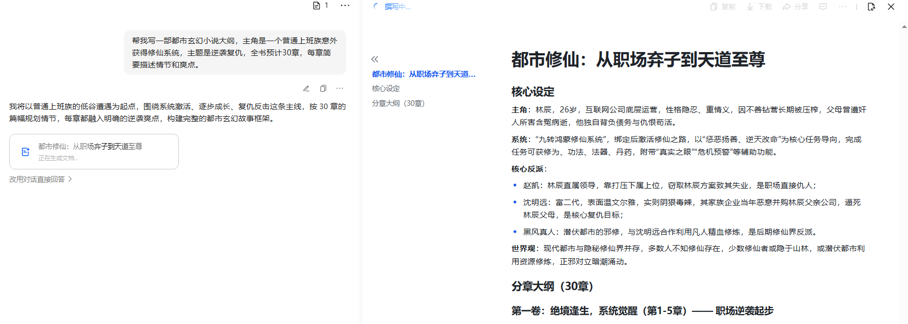Close the document preview panel
908x324 pixels.
[891, 7]
